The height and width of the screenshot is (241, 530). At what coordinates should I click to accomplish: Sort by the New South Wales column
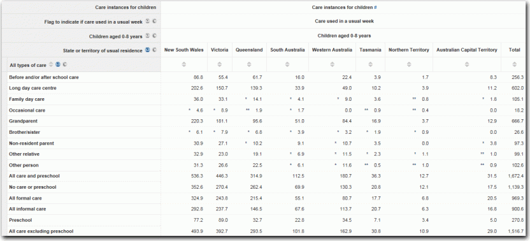pyautogui.click(x=184, y=64)
